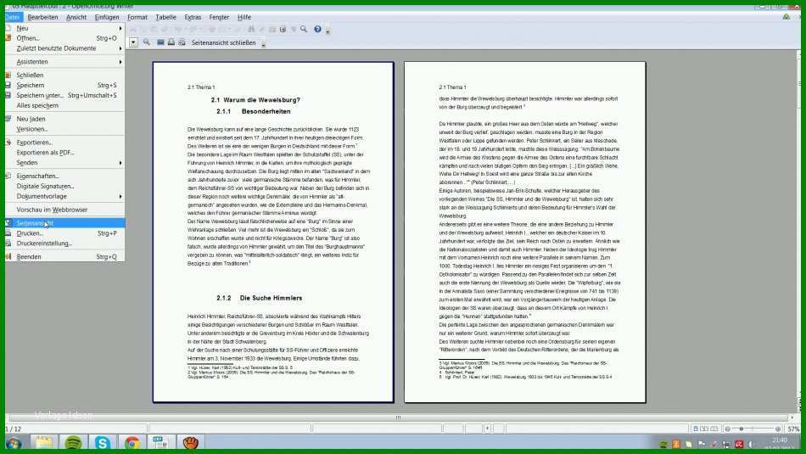806x454 pixels.
Task: Expand the Neu submenu arrow
Action: (120, 28)
